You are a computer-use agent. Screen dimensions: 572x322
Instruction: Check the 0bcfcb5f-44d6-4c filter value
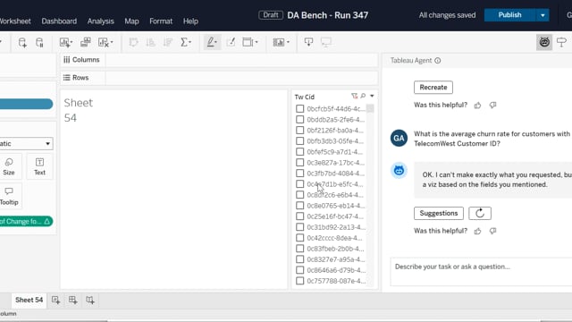point(300,109)
